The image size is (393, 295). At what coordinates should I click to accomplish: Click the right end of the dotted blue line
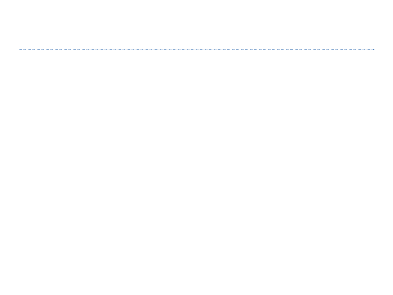tap(374, 49)
